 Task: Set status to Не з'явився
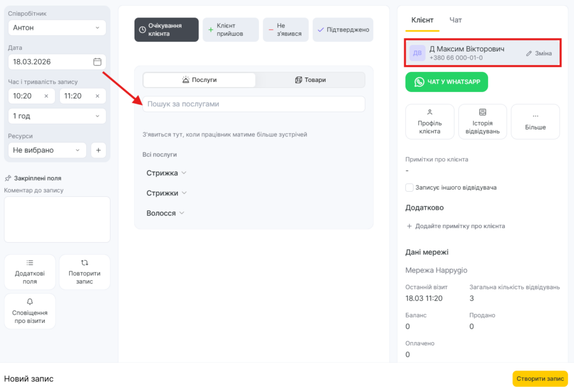(285, 30)
